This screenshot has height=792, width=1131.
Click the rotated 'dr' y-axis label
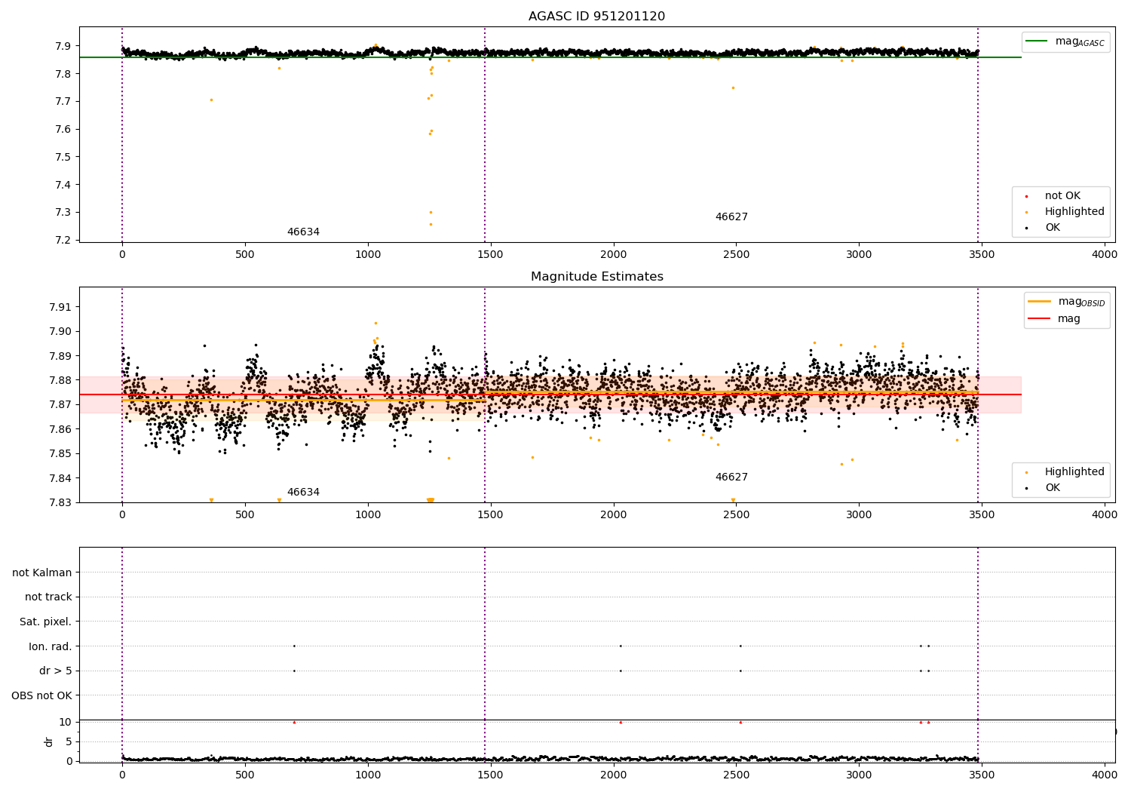point(49,741)
